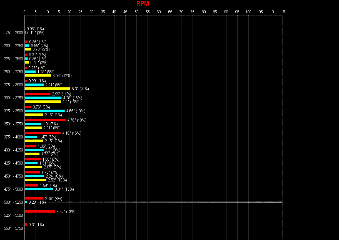Click the 115 tick label on top axis
The width and height of the screenshot is (339, 240).
282,12
